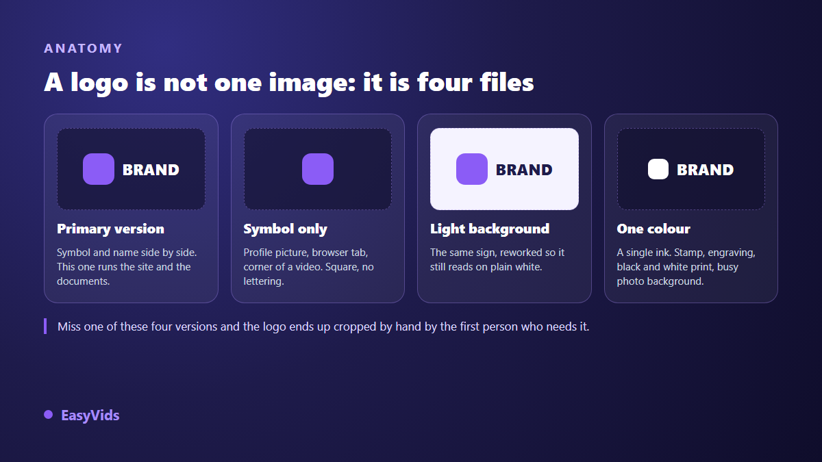822x462 pixels.
Task: Click the white square symbol in One colour preview
Action: point(658,169)
